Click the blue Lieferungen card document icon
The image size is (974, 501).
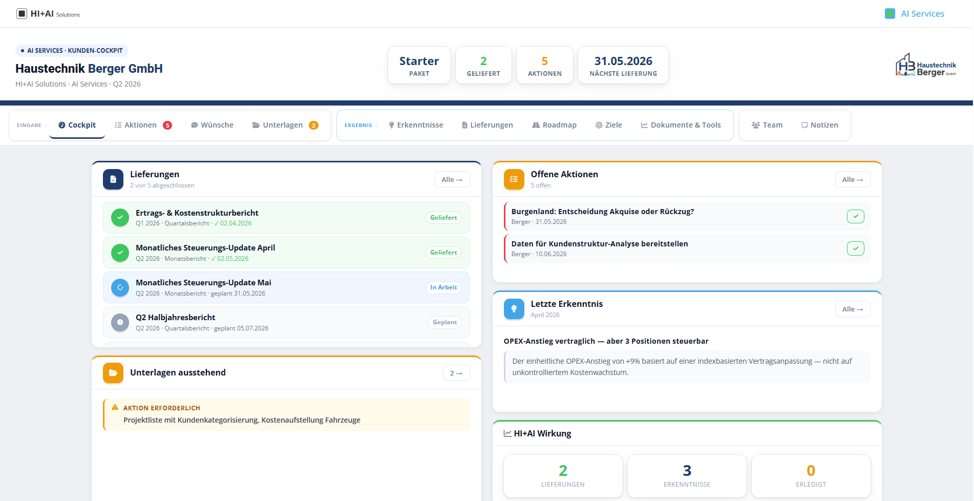tap(113, 179)
